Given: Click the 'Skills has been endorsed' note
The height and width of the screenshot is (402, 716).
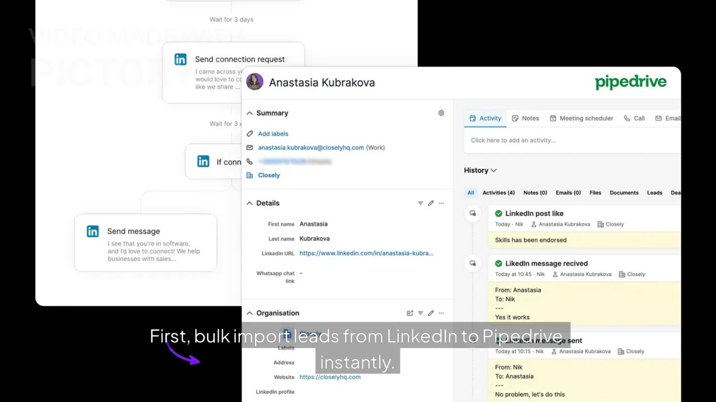Looking at the screenshot, I should (531, 240).
